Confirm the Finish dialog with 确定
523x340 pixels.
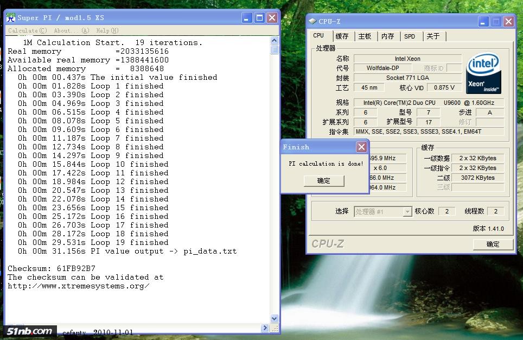(324, 181)
